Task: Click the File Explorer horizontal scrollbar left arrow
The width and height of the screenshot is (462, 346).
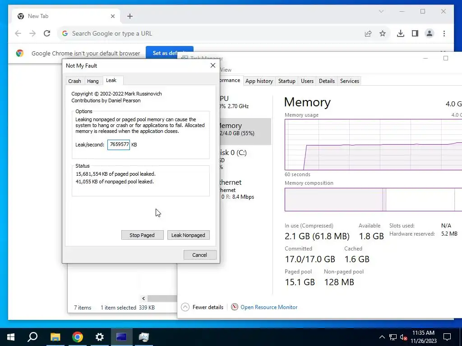Action: [143, 298]
